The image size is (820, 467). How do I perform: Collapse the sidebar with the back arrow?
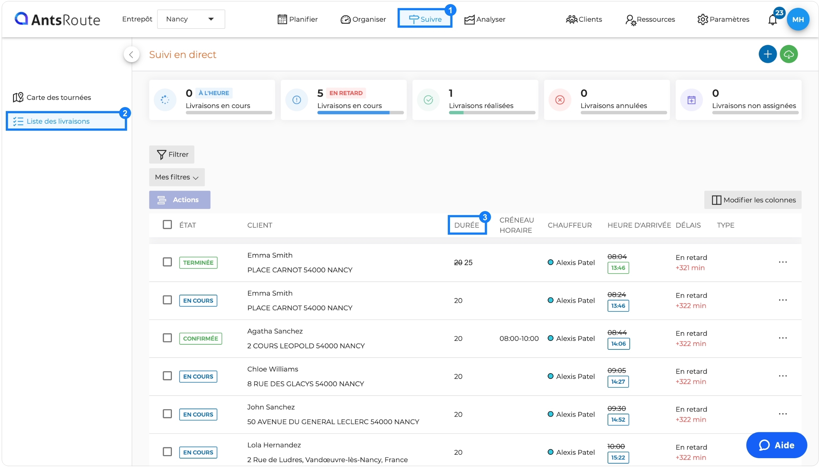(131, 54)
